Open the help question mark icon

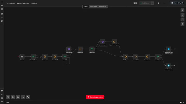[2, 98]
